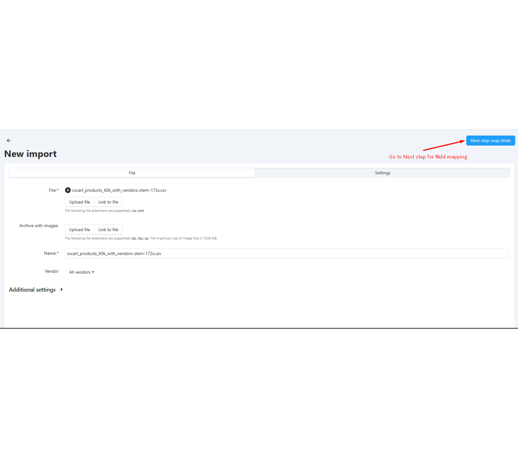Go back using the left arrow icon

9,141
